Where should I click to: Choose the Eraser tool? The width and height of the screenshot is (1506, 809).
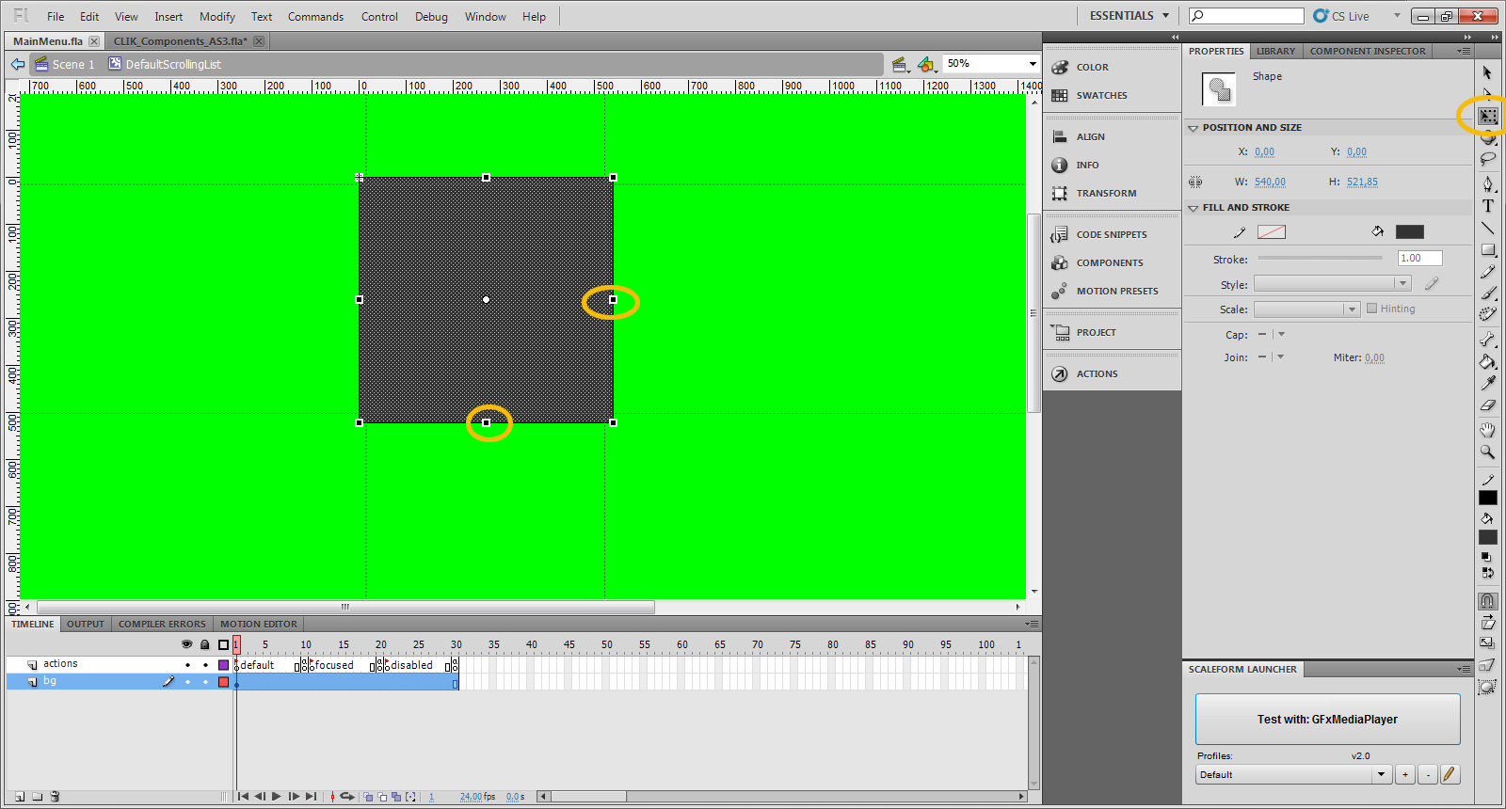1487,405
